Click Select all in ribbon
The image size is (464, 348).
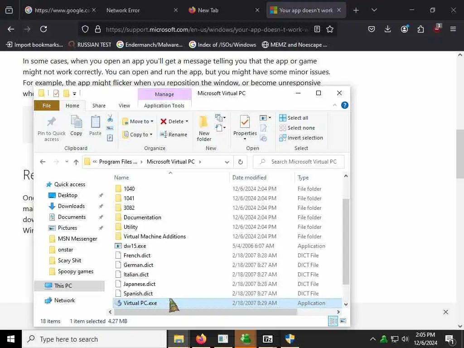(x=294, y=118)
